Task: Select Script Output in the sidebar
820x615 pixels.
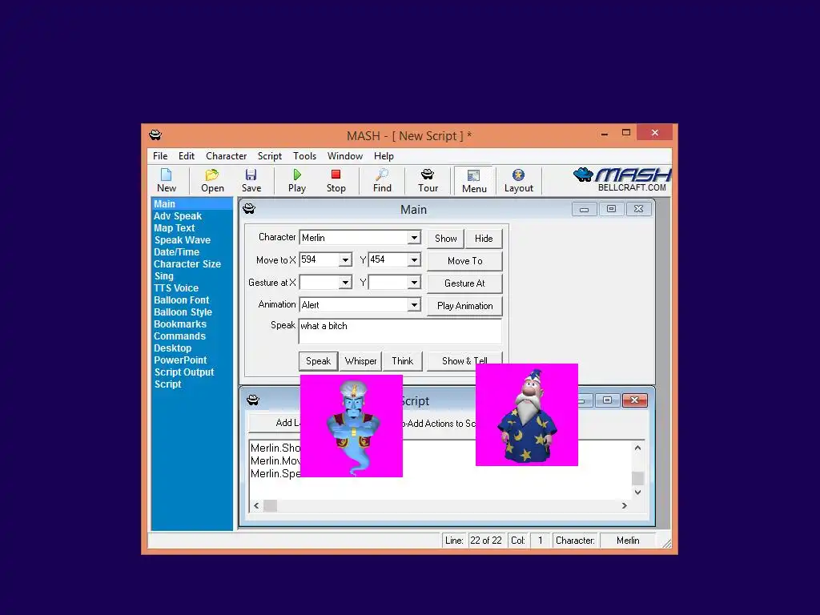Action: pos(184,372)
